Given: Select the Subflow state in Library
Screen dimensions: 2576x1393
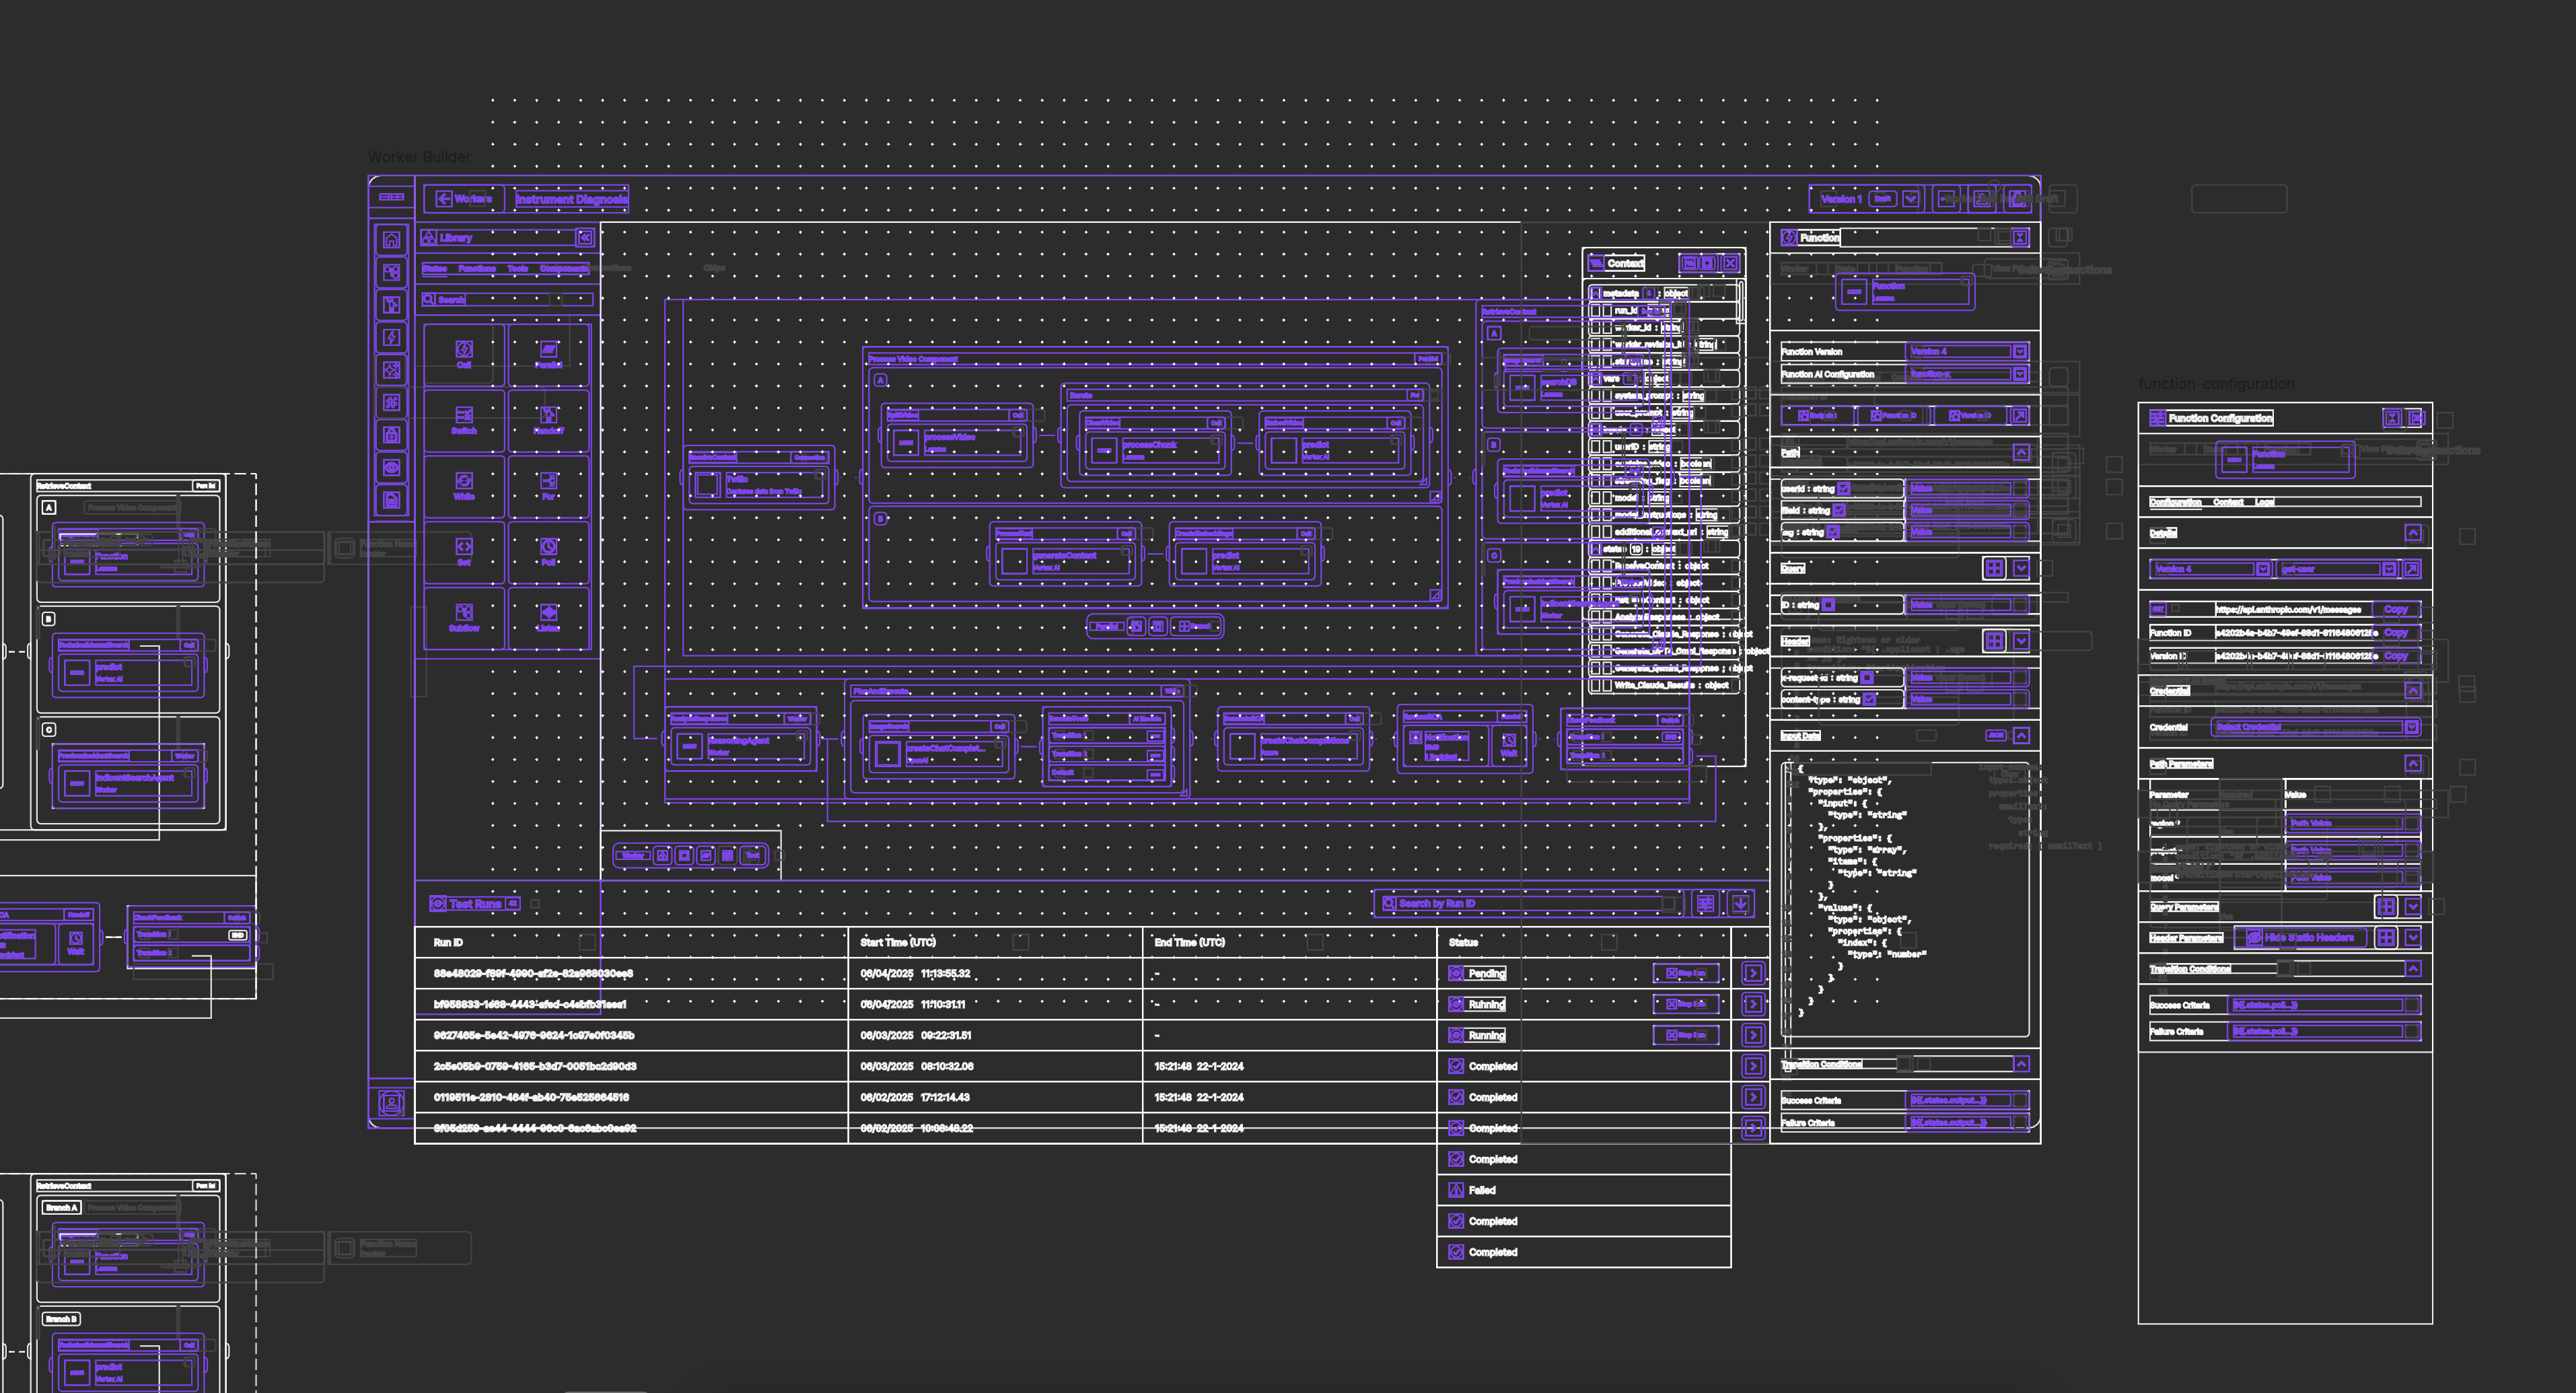Looking at the screenshot, I should pos(464,618).
